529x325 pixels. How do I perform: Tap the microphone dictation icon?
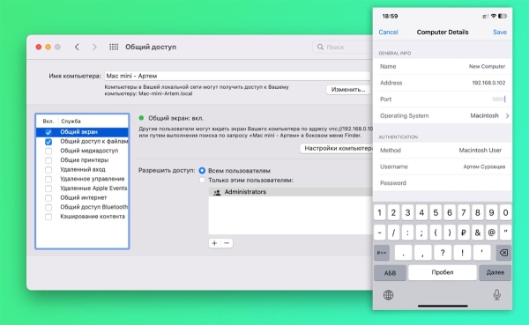click(497, 295)
